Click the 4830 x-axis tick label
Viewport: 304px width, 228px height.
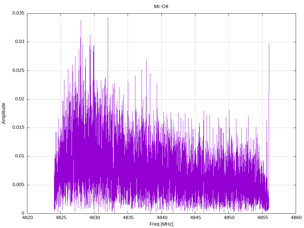[x=94, y=218]
